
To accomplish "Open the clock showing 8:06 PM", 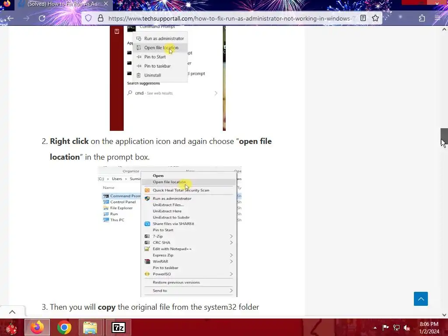I will 429,328.
